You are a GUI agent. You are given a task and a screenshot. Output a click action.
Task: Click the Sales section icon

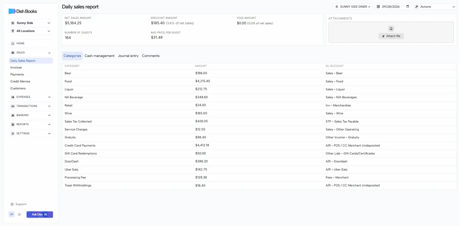pos(13,53)
